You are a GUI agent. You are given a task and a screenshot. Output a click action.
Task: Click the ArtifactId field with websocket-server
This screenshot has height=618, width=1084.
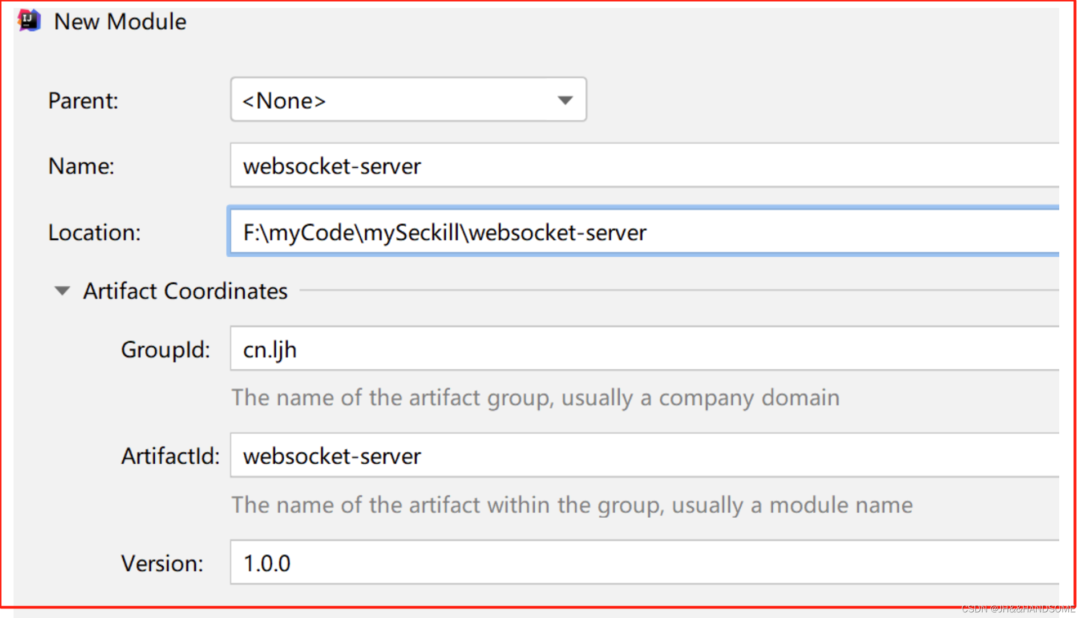point(644,455)
